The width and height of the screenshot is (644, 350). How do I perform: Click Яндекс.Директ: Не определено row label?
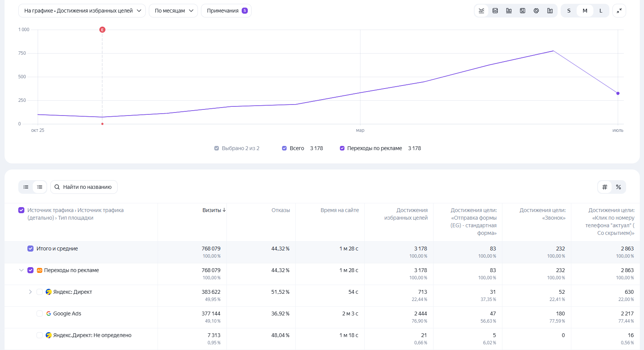tap(92, 335)
